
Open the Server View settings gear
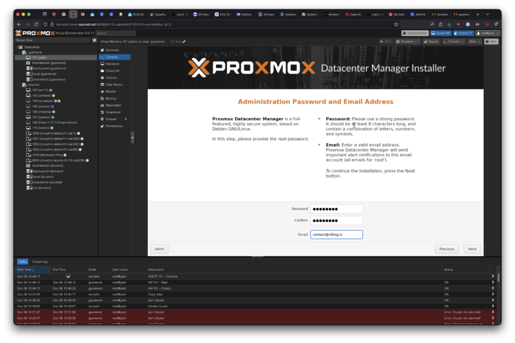[x=94, y=40]
